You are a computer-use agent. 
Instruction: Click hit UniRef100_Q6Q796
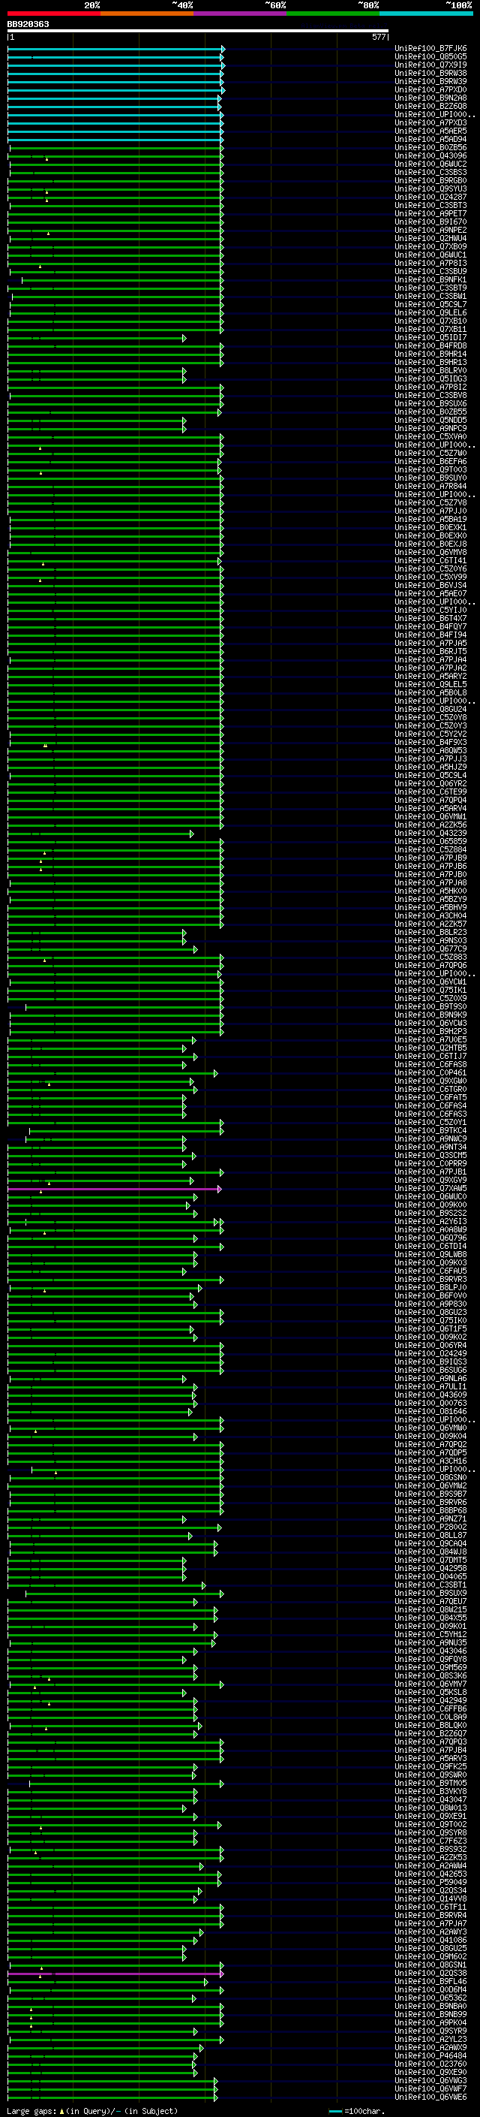[x=430, y=1238]
